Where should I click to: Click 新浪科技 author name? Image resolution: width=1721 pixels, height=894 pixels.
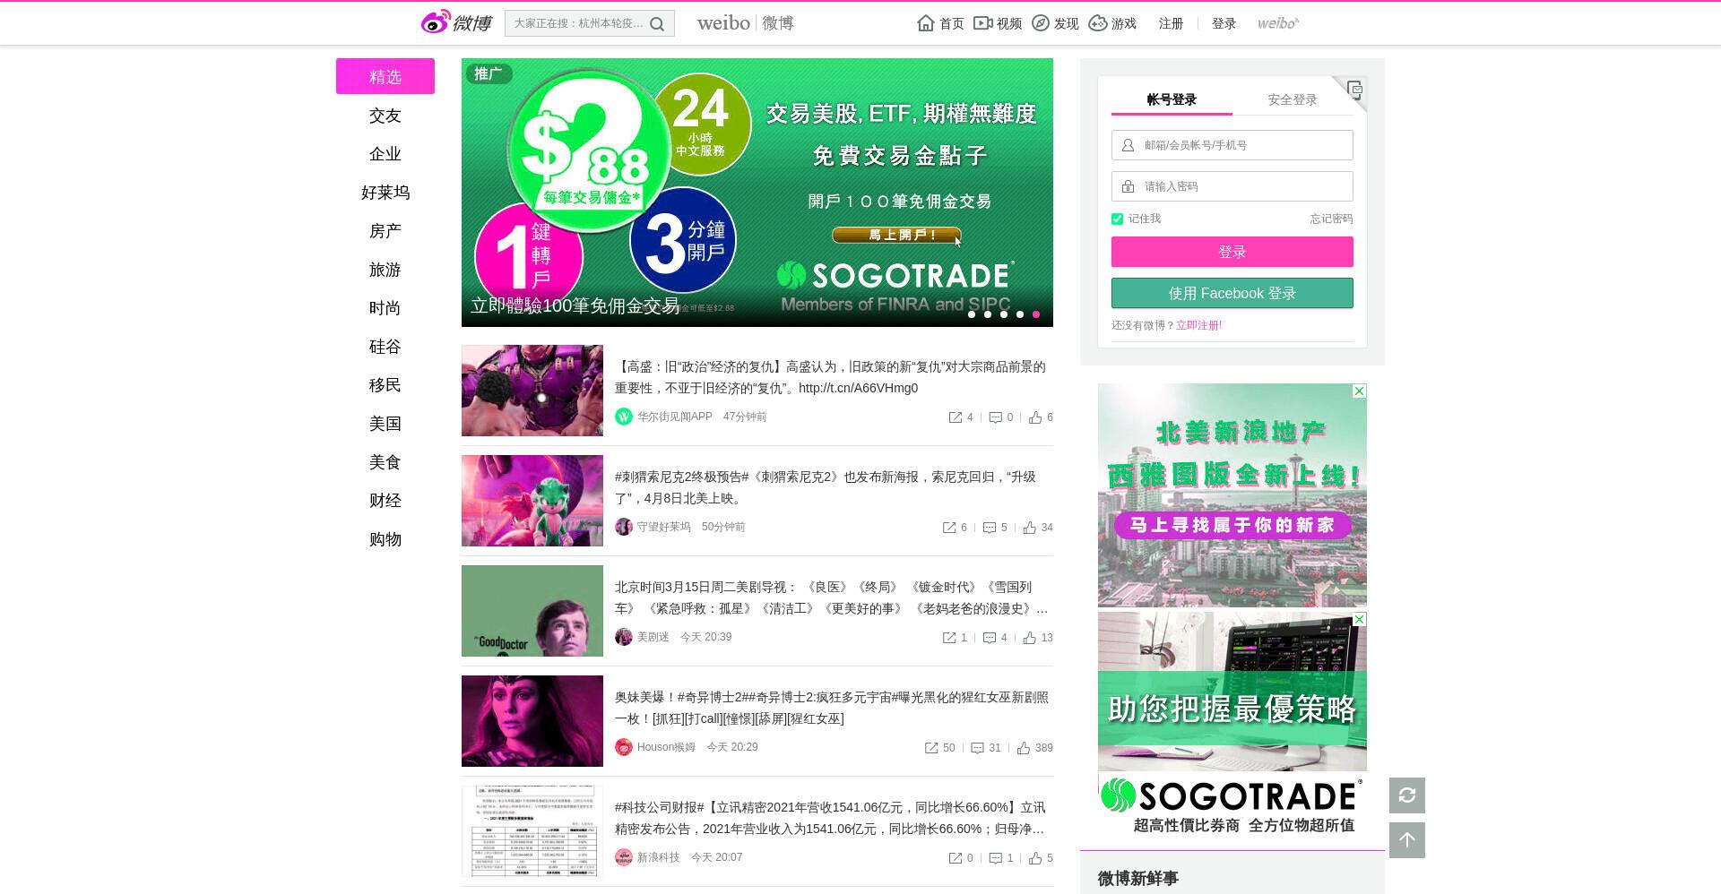(659, 857)
